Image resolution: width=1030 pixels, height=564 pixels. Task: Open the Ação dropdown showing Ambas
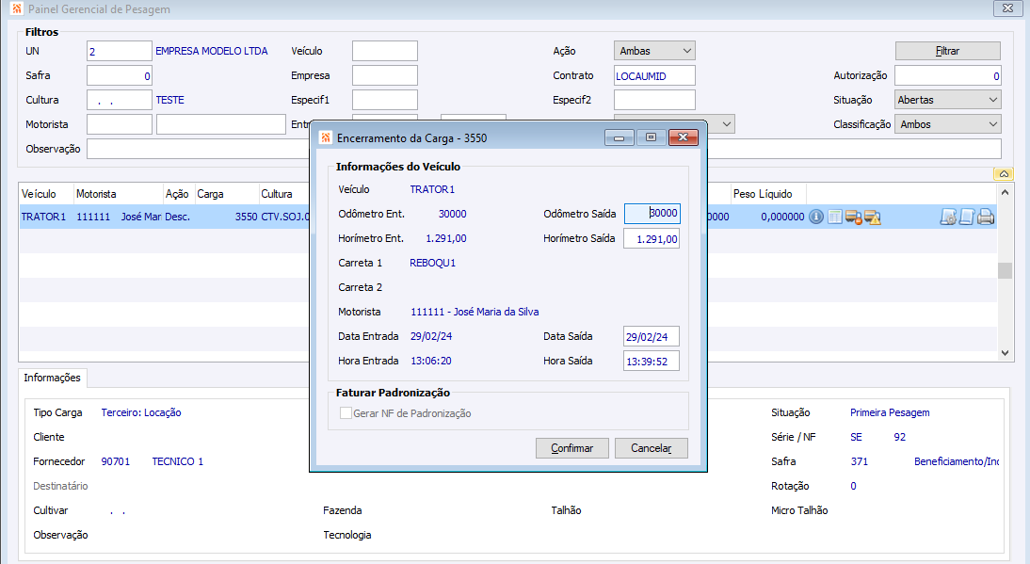[x=654, y=51]
